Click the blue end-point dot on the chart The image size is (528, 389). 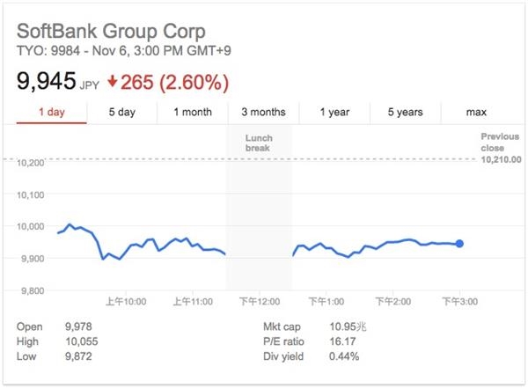(459, 244)
